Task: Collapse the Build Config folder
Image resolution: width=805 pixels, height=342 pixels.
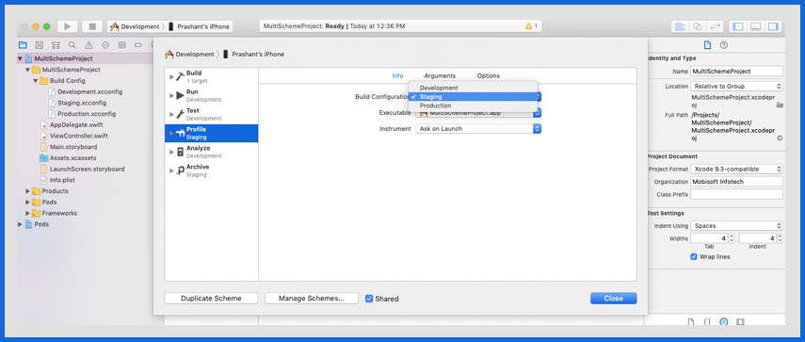Action: point(36,81)
